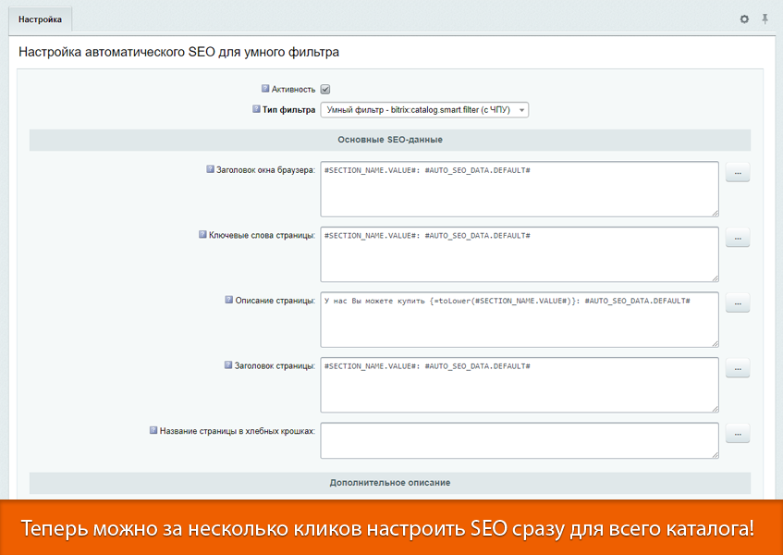
Task: Expand the Дополнительное описание section
Action: tap(390, 484)
